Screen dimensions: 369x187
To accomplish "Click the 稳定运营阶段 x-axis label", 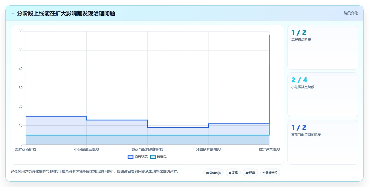I will [x=269, y=149].
